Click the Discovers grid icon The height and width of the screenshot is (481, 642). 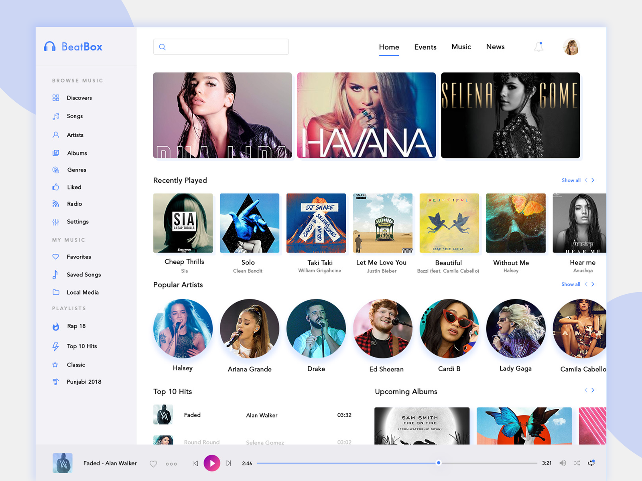point(55,97)
